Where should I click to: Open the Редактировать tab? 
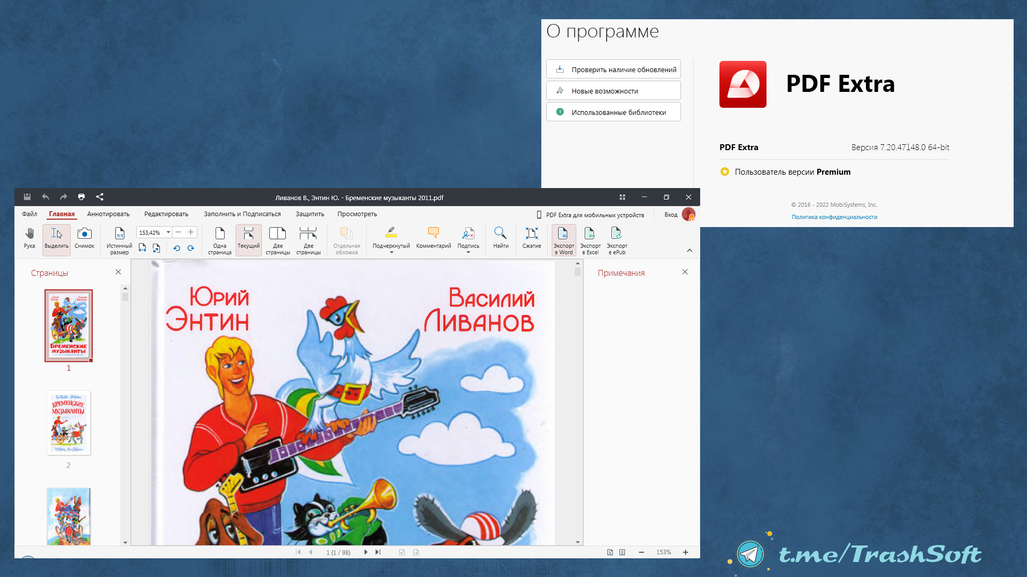pyautogui.click(x=166, y=214)
